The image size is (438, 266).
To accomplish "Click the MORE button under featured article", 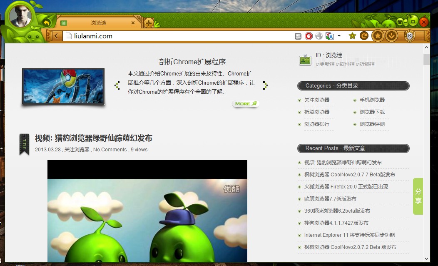I will [246, 104].
